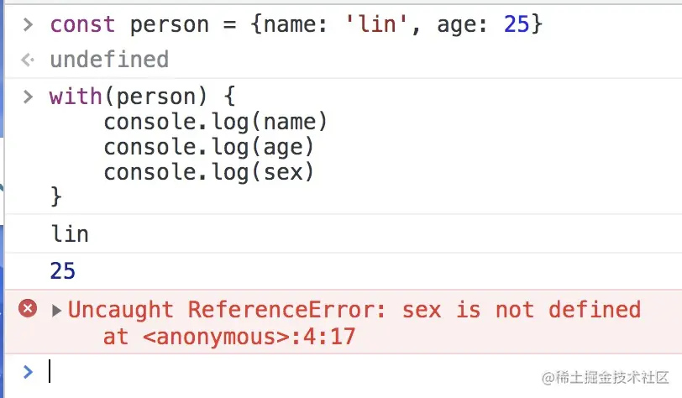The width and height of the screenshot is (682, 398).
Task: Click the 'with' keyword in second command
Action: pyautogui.click(x=76, y=96)
